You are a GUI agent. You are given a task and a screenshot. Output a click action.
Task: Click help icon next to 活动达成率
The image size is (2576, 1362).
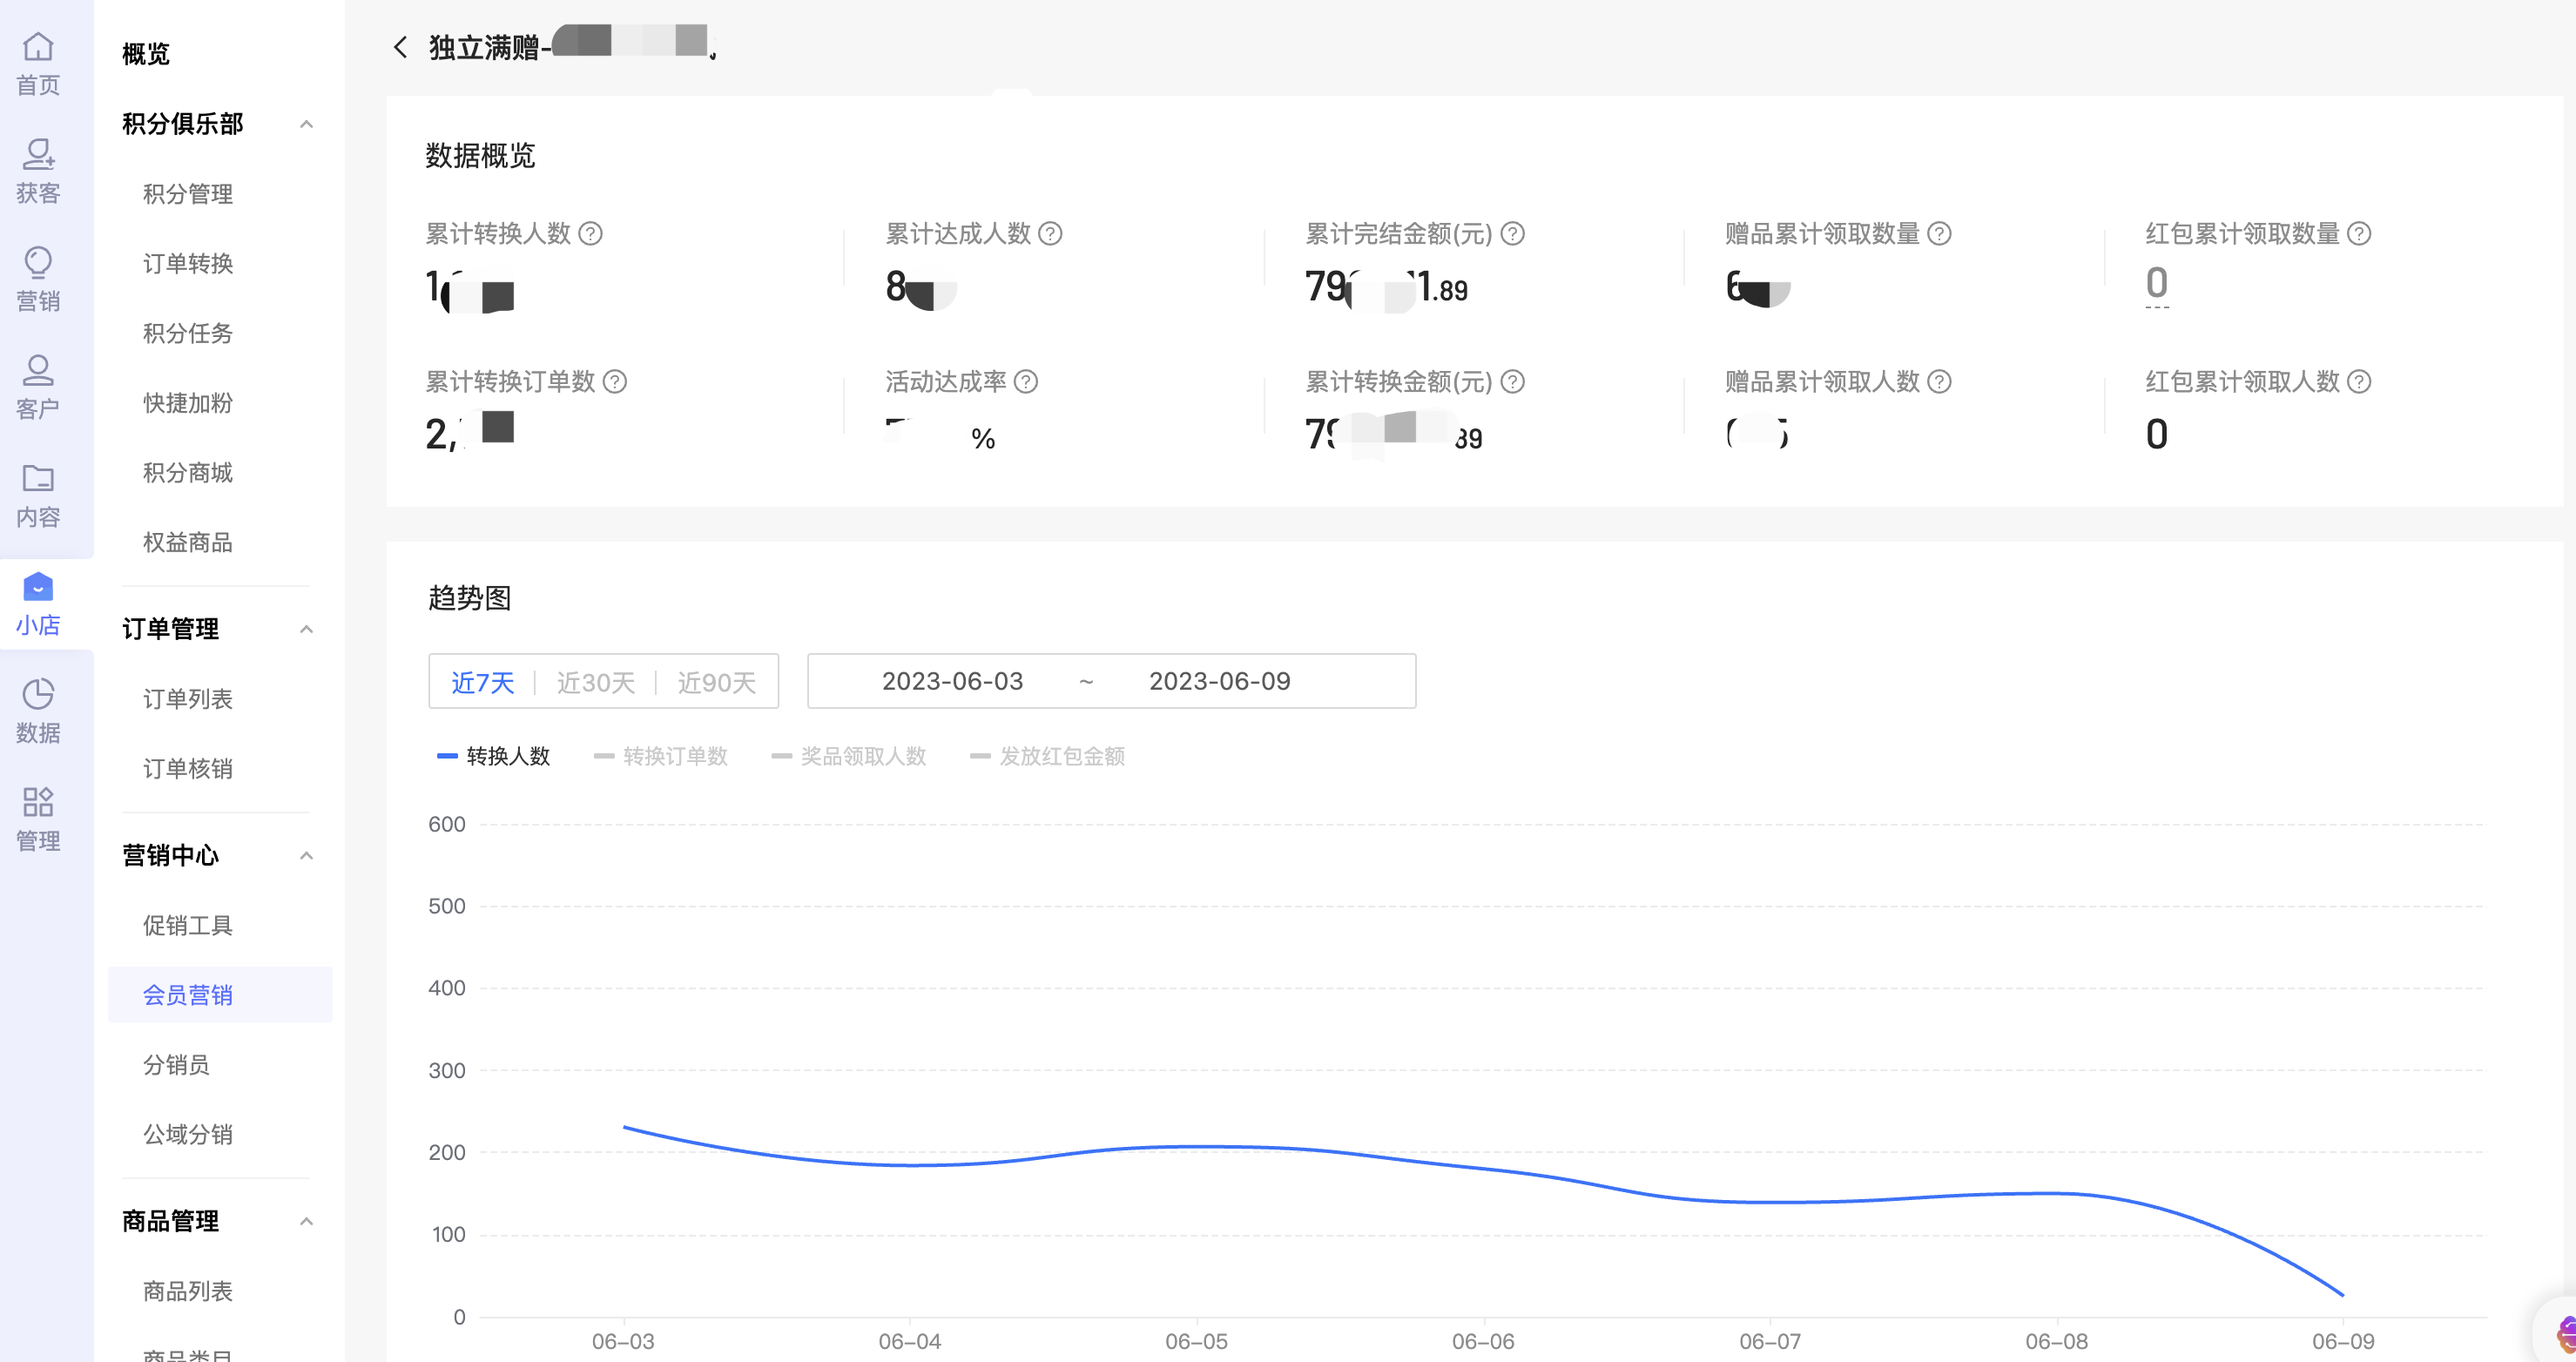coord(1026,382)
